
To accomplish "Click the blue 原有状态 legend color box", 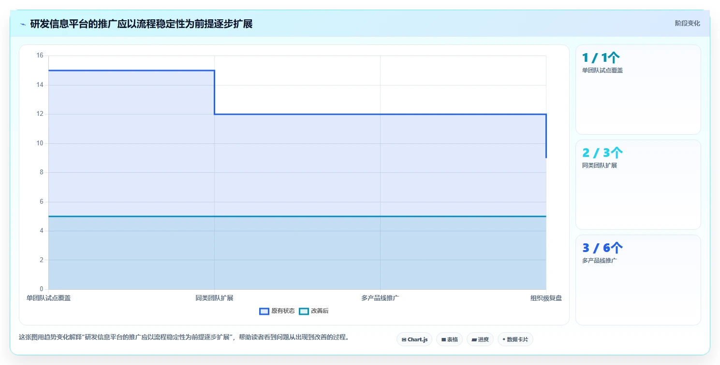I will [x=264, y=311].
